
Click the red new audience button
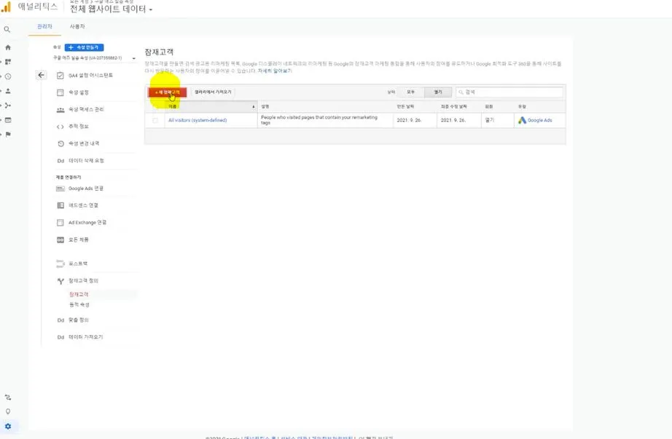(167, 92)
